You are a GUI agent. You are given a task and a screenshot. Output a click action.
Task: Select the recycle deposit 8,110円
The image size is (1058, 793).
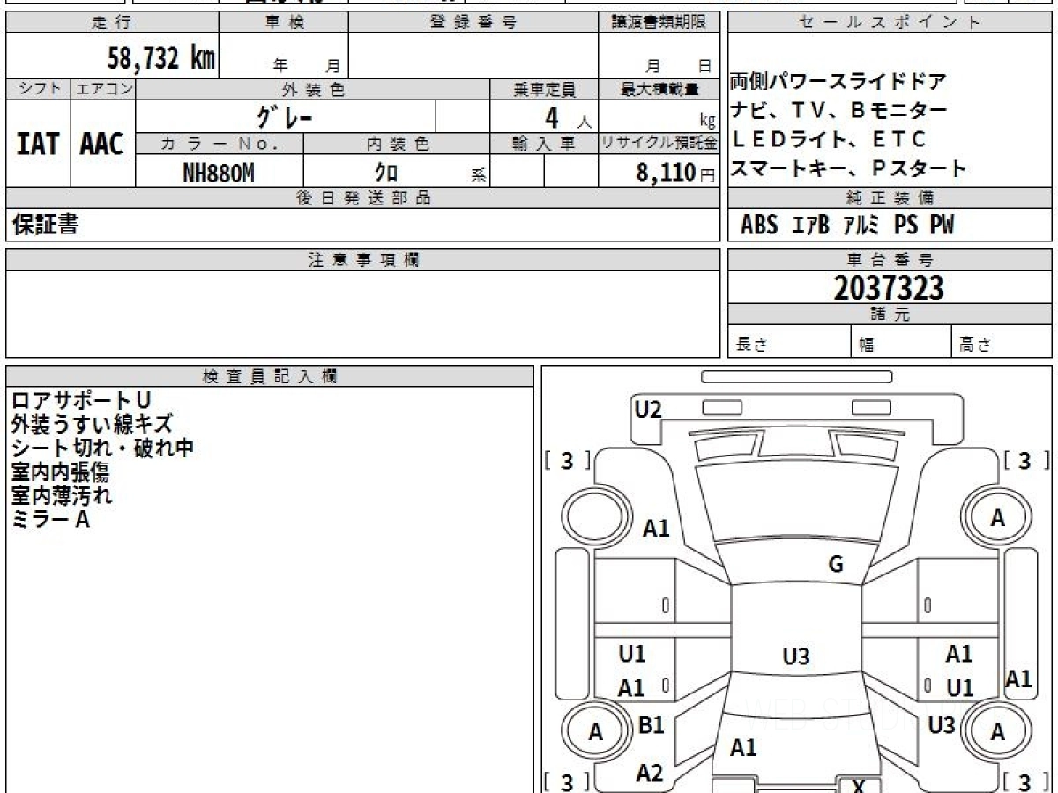coord(676,173)
